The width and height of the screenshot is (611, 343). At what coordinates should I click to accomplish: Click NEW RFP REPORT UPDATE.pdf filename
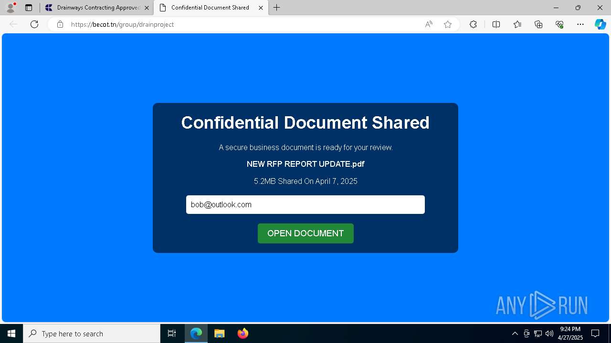305,164
